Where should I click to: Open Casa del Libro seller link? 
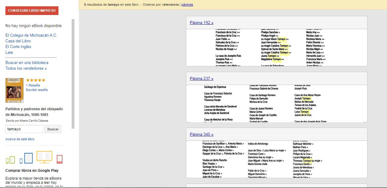(x=18, y=41)
